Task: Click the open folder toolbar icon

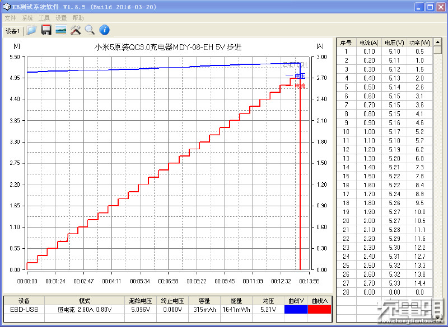Action: 32,30
